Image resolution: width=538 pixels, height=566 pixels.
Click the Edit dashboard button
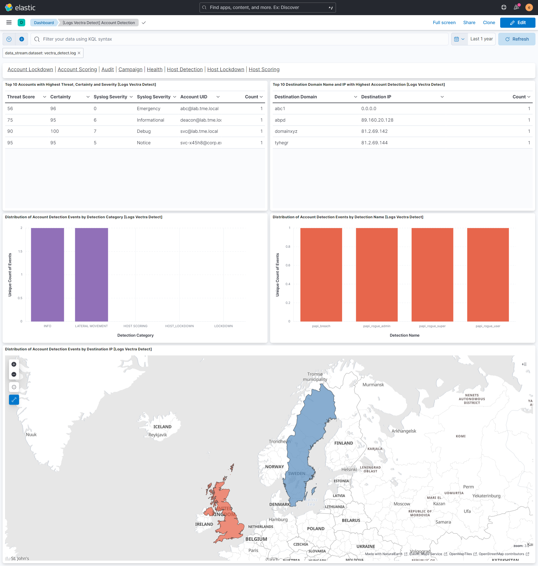coord(517,23)
